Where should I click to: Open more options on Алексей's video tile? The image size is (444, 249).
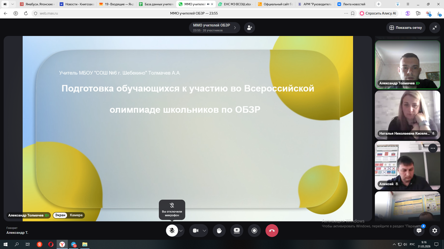[433, 148]
